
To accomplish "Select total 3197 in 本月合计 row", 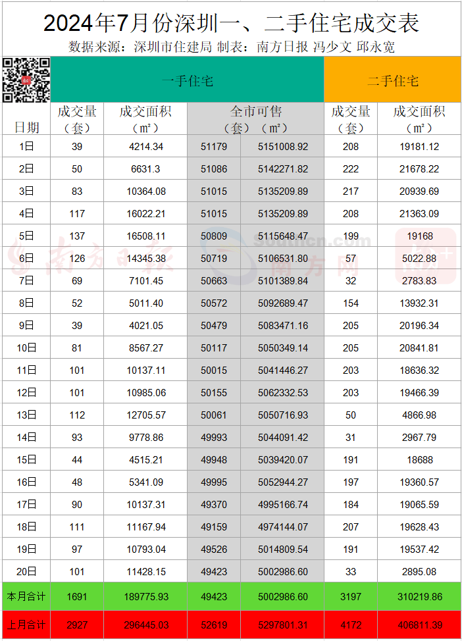I will click(351, 597).
